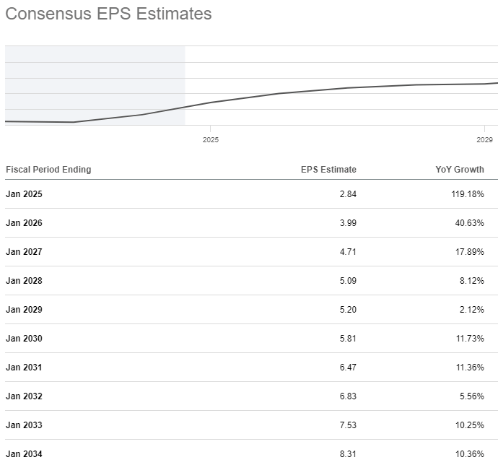Select the Jan 2027 row label

24,252
